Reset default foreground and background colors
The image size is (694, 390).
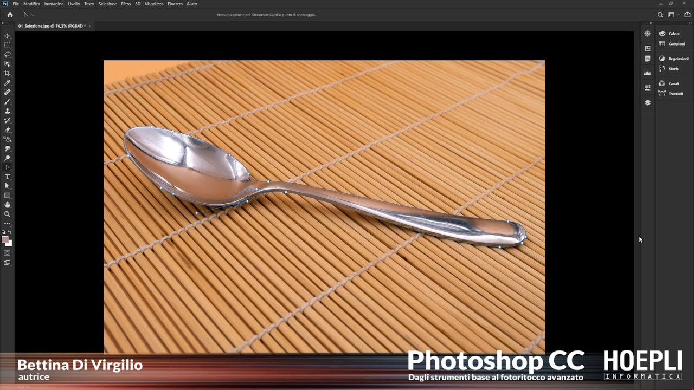point(4,232)
